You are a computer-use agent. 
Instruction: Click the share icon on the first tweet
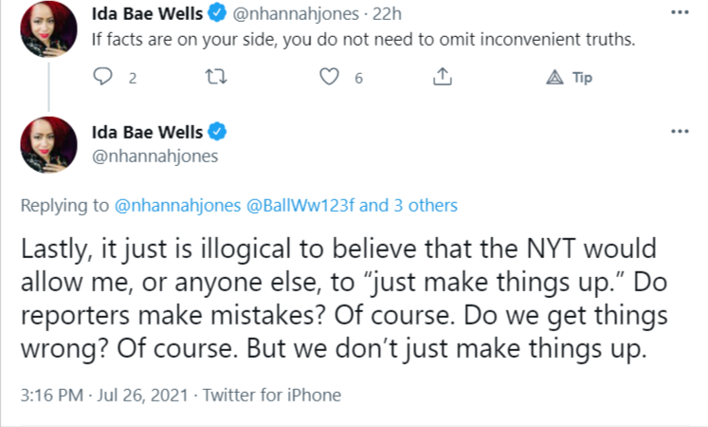point(441,78)
